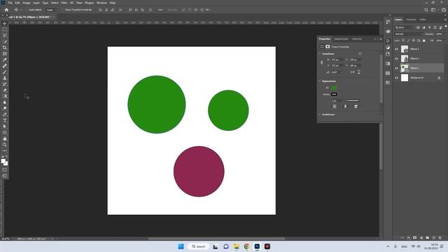Open the layer filter Kind dropdown
The height and width of the screenshot is (252, 448).
405,27
